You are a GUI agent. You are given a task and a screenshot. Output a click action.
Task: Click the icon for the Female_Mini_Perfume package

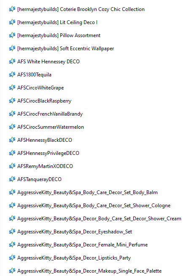pyautogui.click(x=12, y=244)
